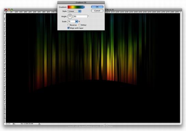Open the status bar info arrow menu
Viewport: 186px width, 131px height.
[39, 124]
